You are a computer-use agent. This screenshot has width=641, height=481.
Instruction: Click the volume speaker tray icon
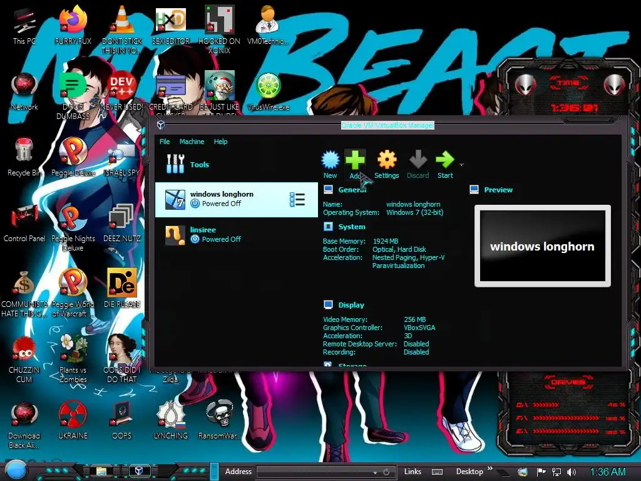point(572,472)
